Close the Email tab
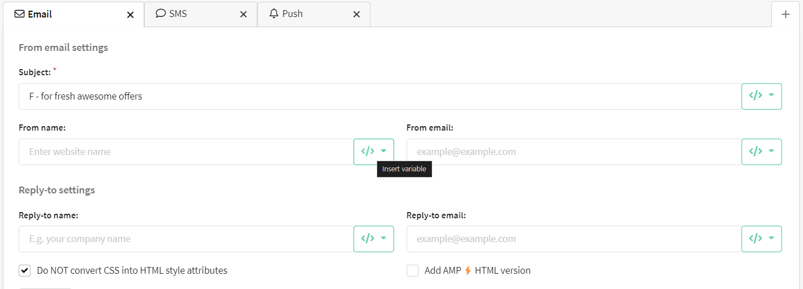 [x=131, y=15]
